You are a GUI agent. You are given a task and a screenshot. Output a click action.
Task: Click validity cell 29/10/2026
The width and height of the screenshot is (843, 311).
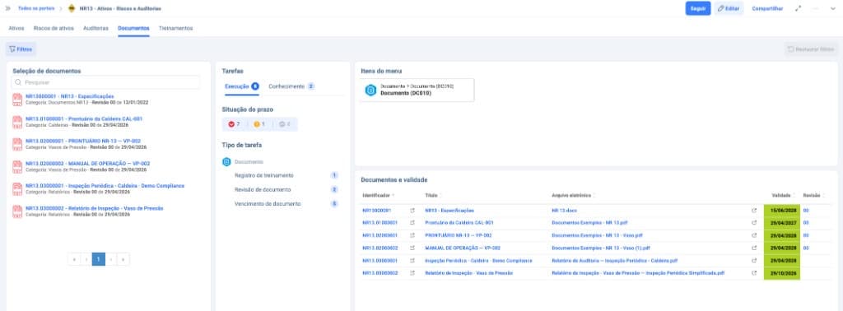[x=782, y=273]
